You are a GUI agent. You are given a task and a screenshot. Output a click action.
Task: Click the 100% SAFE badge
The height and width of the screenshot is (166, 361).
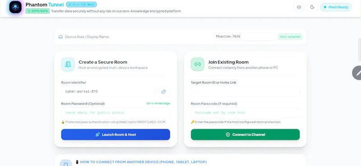click(37, 11)
